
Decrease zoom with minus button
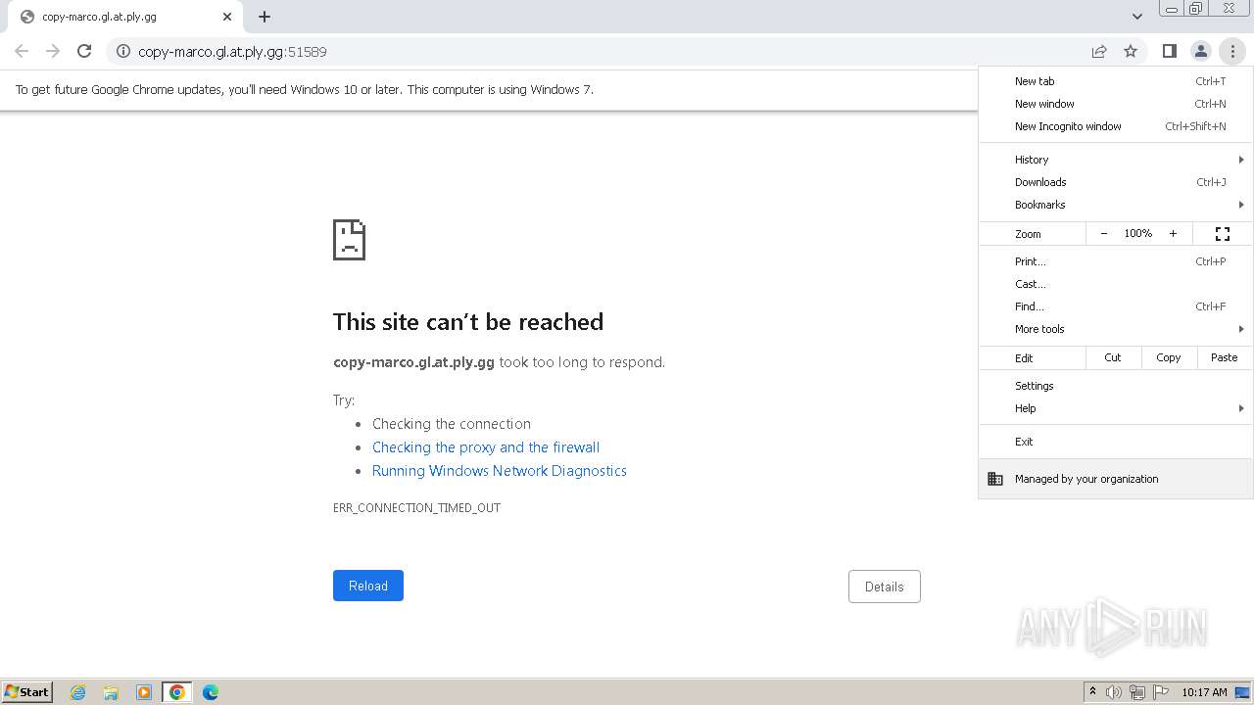(x=1104, y=234)
